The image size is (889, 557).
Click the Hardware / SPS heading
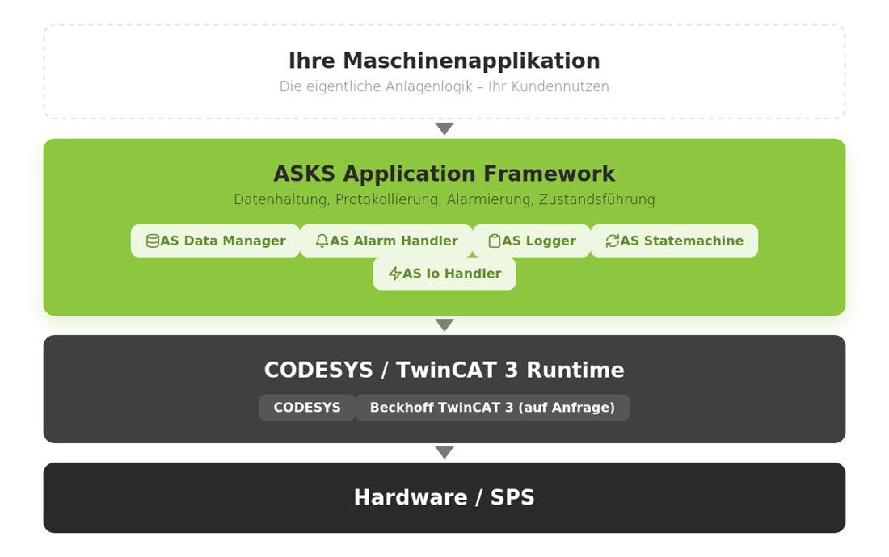pyautogui.click(x=444, y=497)
